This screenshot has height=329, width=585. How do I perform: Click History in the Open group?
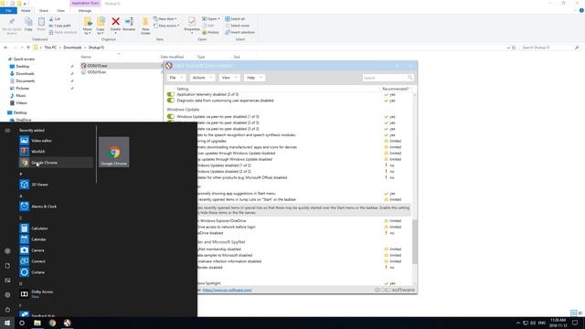210,33
